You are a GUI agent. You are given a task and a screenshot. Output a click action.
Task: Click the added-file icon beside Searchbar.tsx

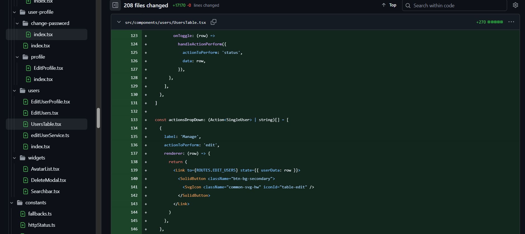[26, 191]
